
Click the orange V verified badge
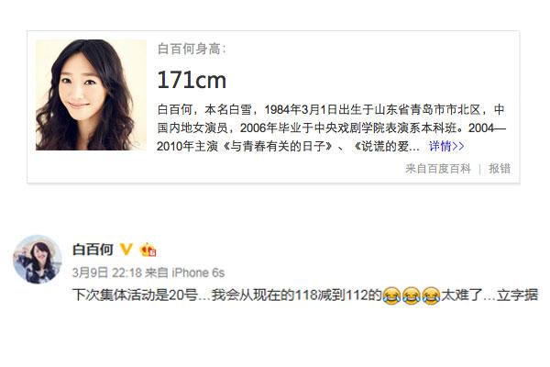click(126, 250)
